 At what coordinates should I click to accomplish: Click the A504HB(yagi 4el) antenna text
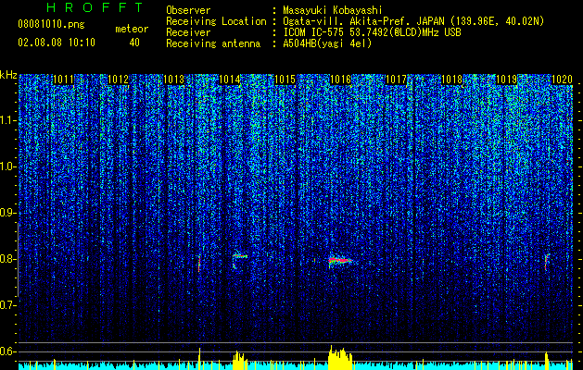pyautogui.click(x=327, y=43)
